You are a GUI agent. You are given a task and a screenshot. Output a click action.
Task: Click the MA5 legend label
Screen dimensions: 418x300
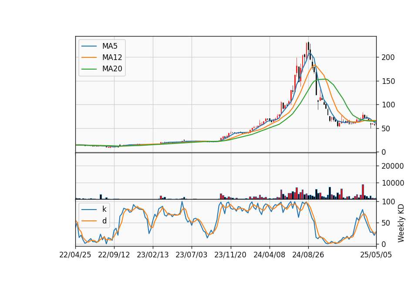tap(110, 46)
